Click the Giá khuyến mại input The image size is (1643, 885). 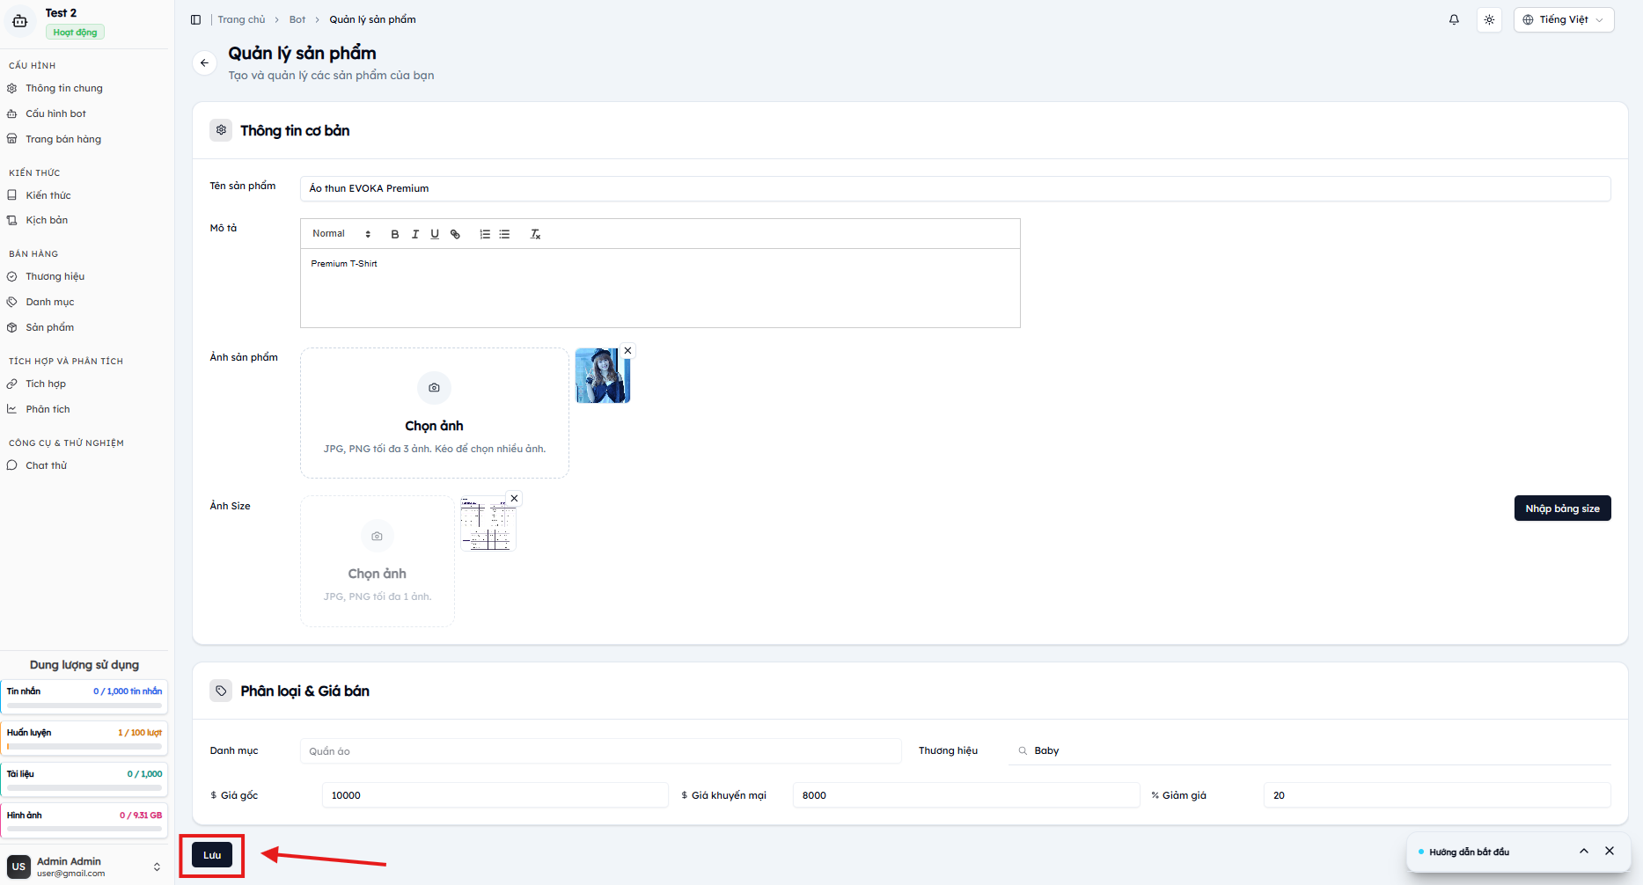[x=966, y=795]
